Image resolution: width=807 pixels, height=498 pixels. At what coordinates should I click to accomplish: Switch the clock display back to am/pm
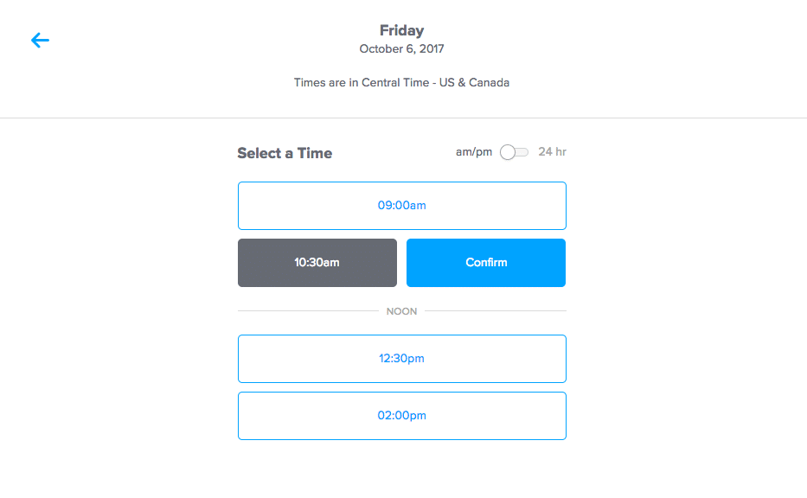(x=512, y=151)
